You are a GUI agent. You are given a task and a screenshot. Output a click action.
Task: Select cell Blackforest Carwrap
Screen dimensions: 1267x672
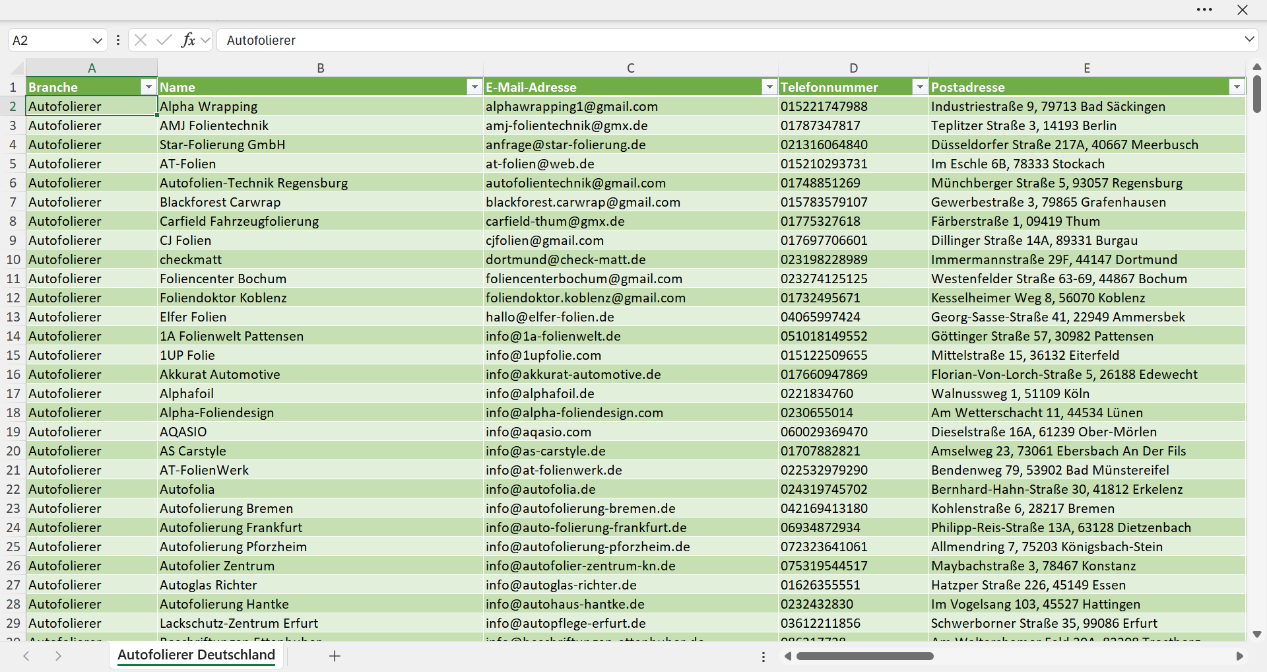(321, 202)
